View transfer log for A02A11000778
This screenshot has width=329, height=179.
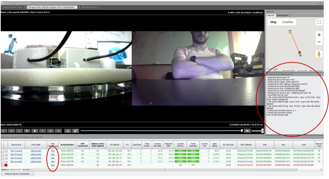click(53, 161)
